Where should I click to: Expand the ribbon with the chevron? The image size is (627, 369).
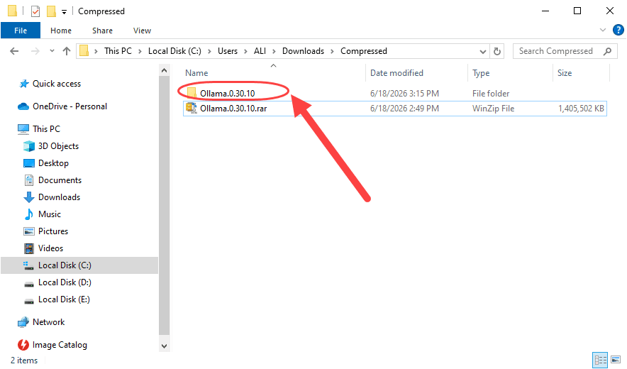[603, 30]
